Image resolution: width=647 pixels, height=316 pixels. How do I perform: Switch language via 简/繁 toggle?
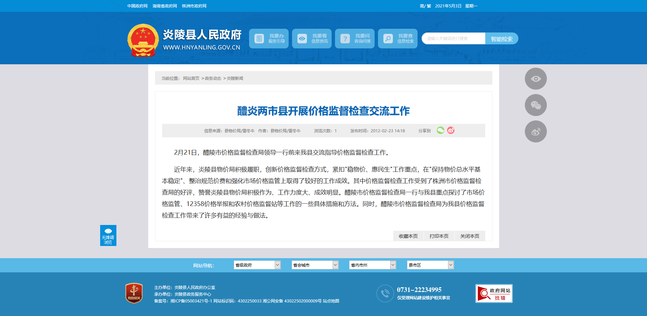click(x=425, y=6)
